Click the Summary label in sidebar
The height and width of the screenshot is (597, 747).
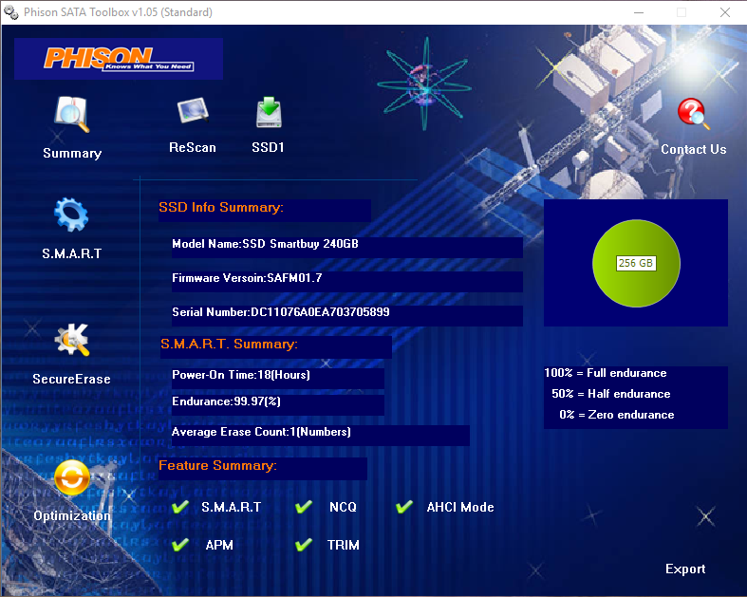point(72,154)
